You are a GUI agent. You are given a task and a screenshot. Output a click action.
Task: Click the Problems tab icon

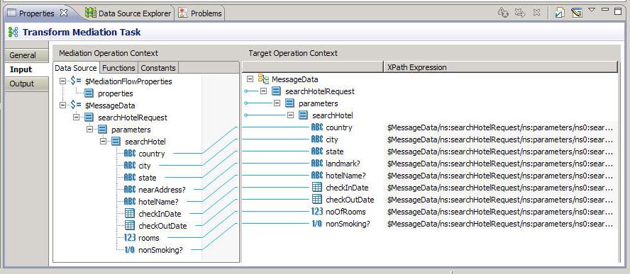[x=183, y=13]
